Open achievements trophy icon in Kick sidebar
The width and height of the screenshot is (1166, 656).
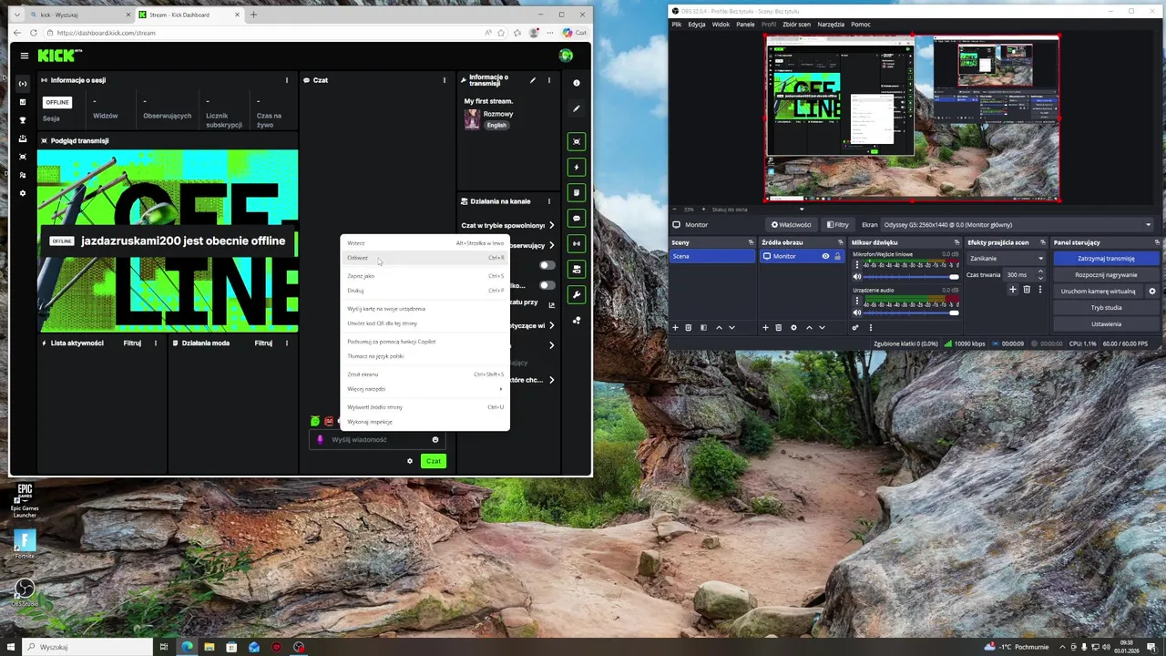[23, 120]
